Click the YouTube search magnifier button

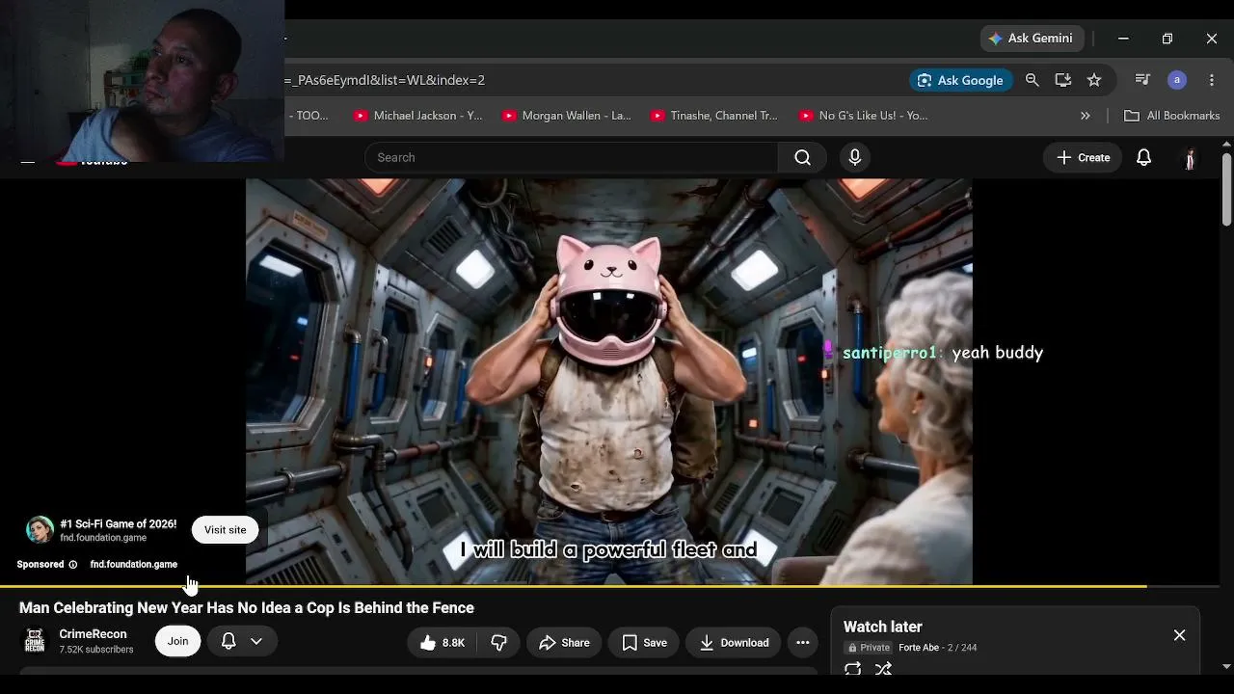pyautogui.click(x=802, y=157)
